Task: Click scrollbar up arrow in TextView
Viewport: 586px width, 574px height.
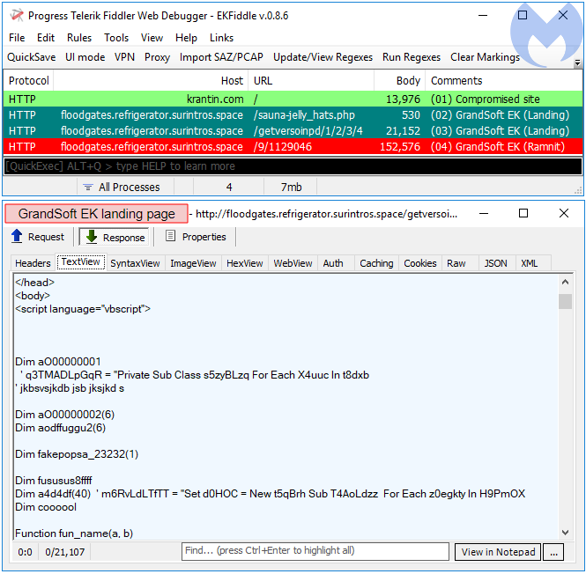Action: [565, 282]
